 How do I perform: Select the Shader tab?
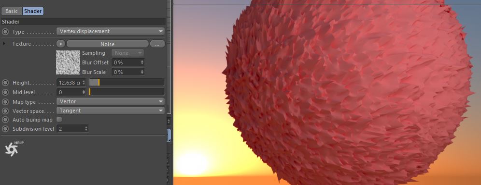(x=33, y=11)
